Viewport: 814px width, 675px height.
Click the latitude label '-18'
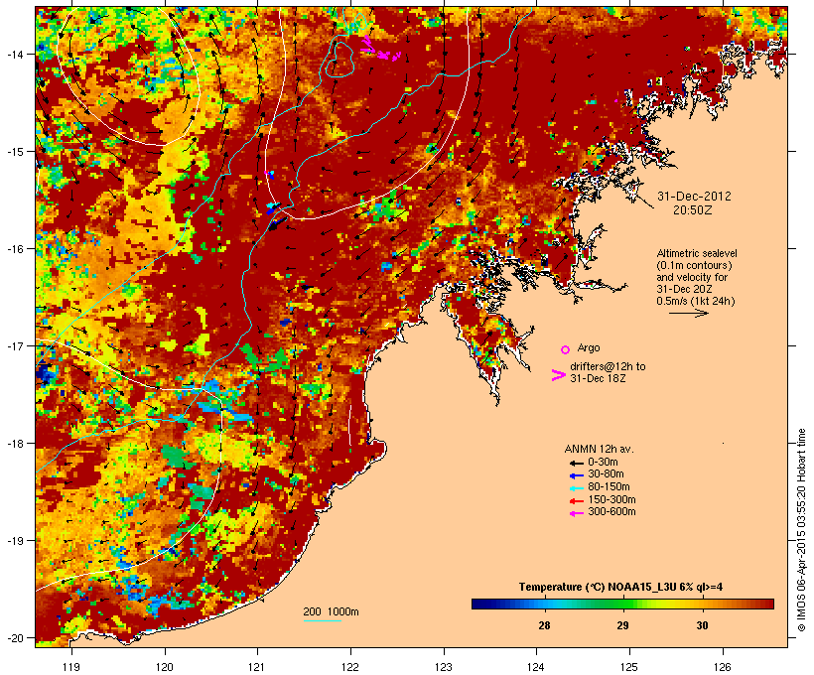(x=14, y=444)
